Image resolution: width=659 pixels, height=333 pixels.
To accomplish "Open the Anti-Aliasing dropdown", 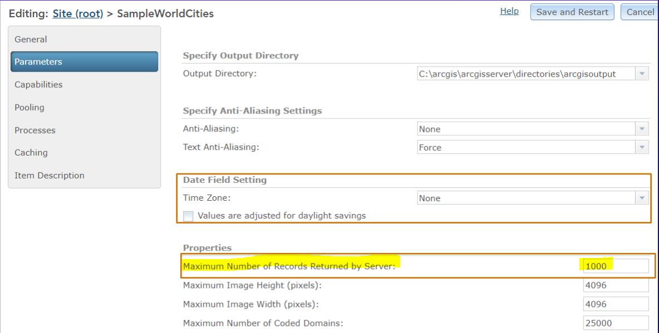I will (642, 129).
